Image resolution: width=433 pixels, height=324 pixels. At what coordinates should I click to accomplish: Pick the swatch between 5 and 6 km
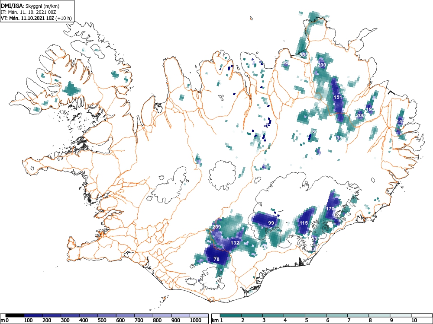coord(316,315)
